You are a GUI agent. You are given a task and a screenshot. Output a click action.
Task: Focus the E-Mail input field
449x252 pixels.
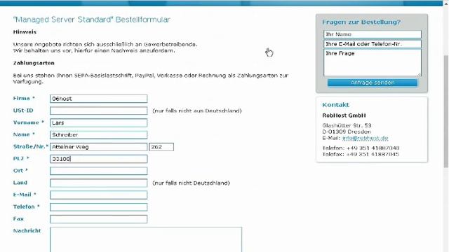(98, 195)
